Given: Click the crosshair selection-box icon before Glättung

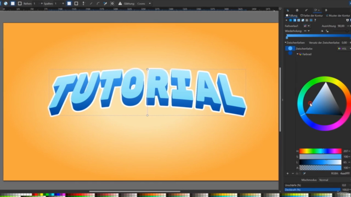Looking at the screenshot, I should (112, 4).
